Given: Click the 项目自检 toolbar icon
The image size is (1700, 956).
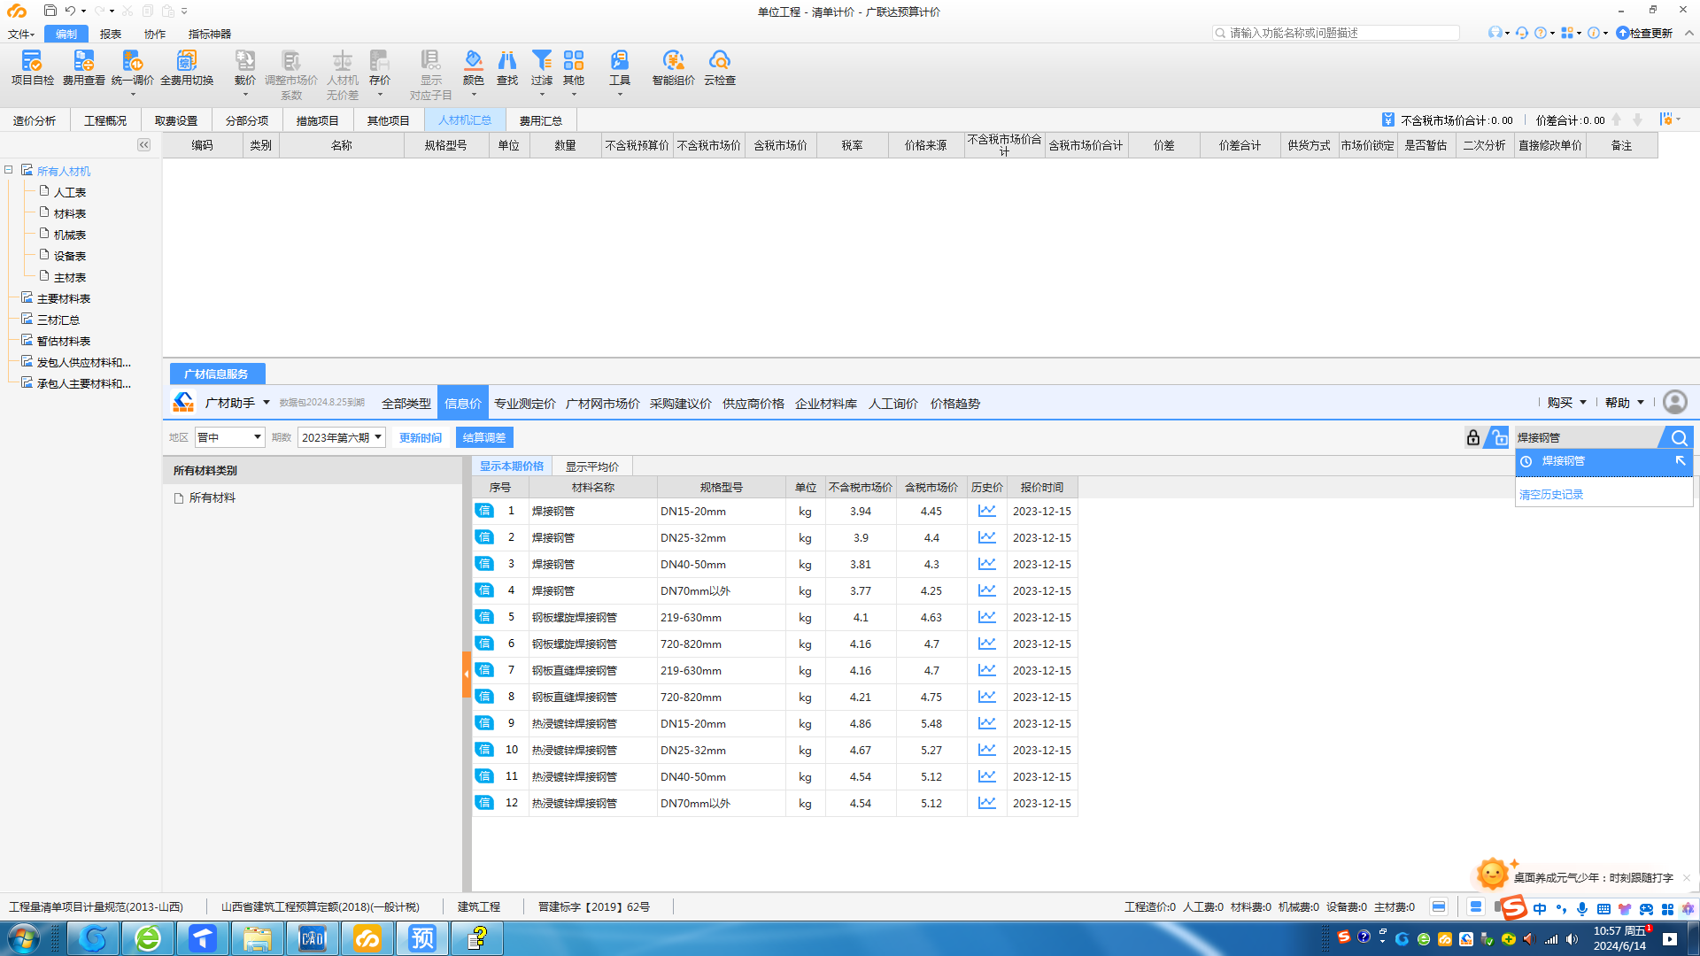Looking at the screenshot, I should [32, 68].
